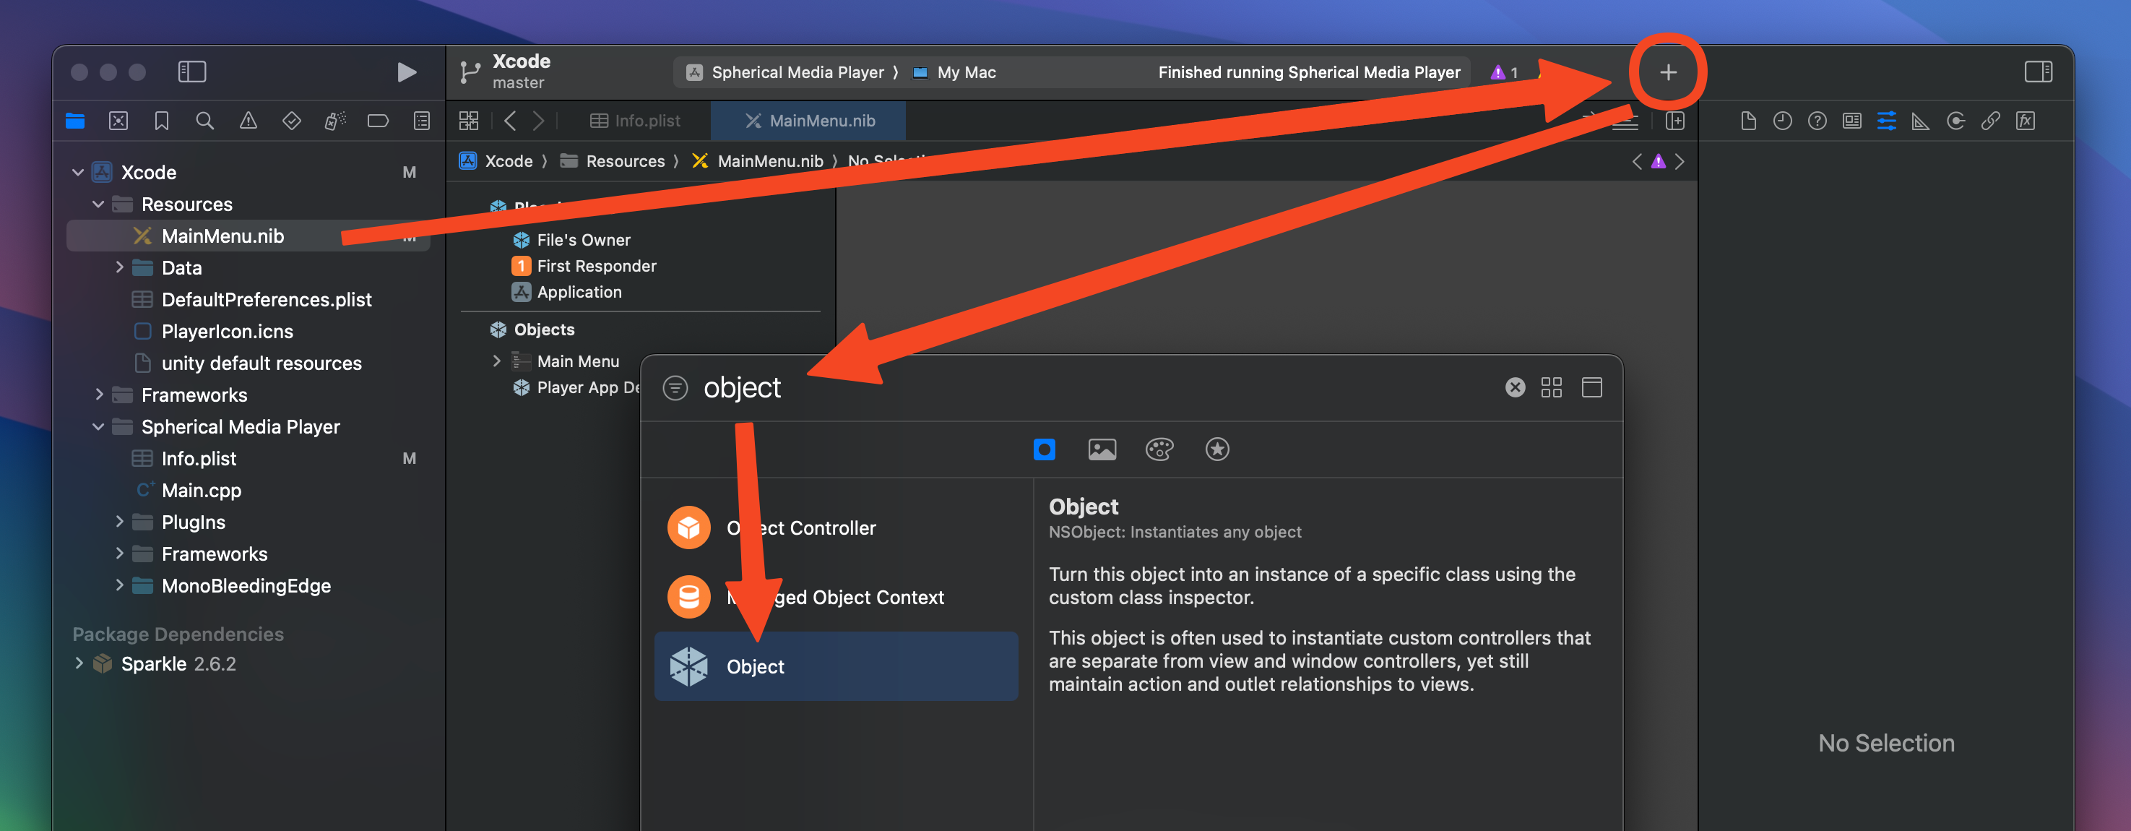
Task: Expand the Sparkle package dependency
Action: coord(79,664)
